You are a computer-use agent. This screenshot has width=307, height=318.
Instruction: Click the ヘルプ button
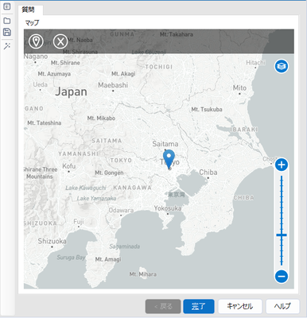[282, 306]
